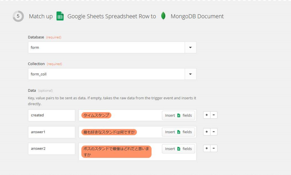Add a row with plus in created row

[207, 115]
